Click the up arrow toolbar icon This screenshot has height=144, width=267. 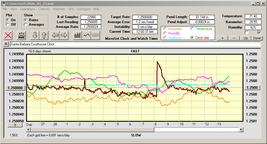[44, 35]
